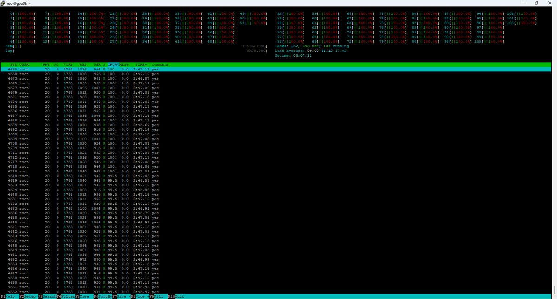Image resolution: width=557 pixels, height=299 pixels.
Task: Select process row with PID 4646
Action: coord(276,241)
